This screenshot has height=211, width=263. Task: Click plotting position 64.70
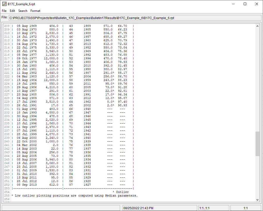[122, 26]
